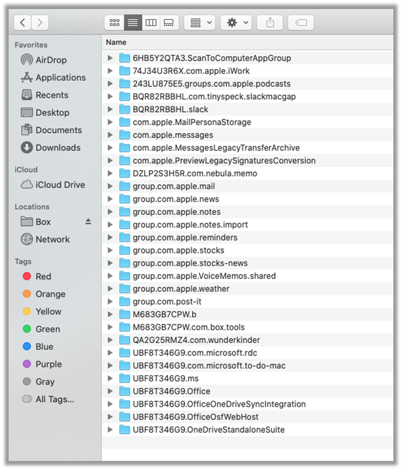The height and width of the screenshot is (470, 402).
Task: Switch to icon view in toolbar
Action: click(114, 23)
